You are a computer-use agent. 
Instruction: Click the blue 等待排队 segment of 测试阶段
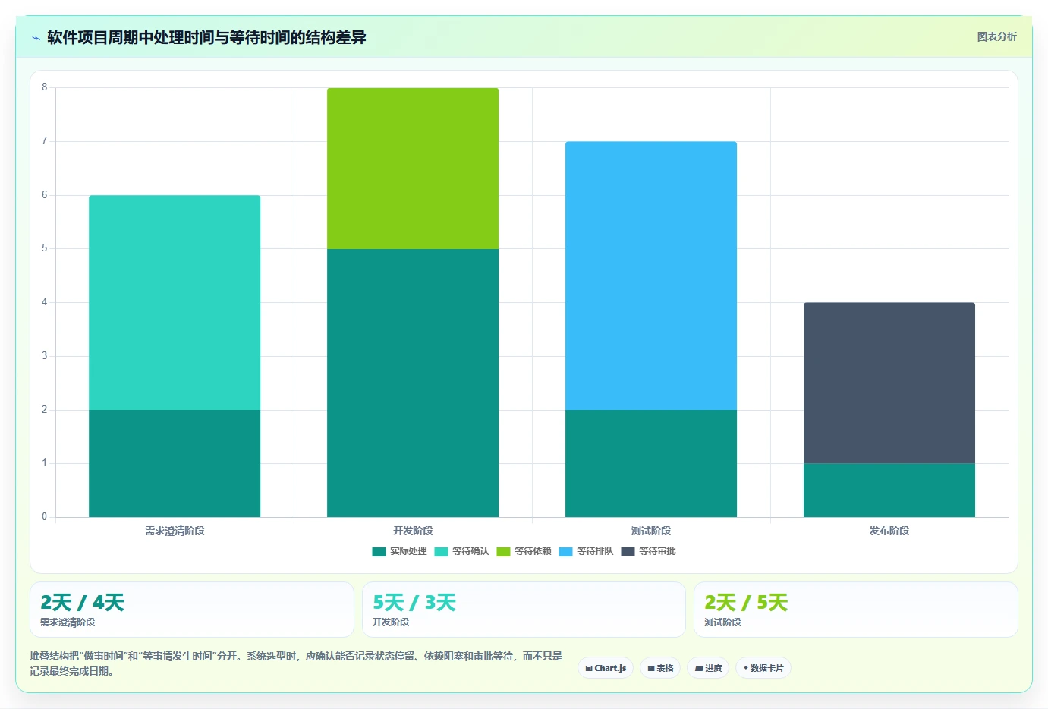click(651, 276)
